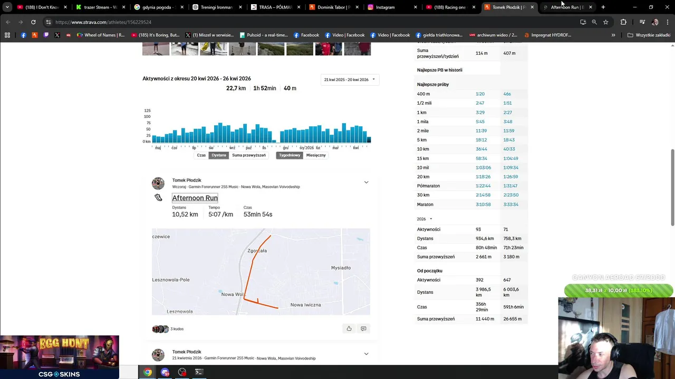Open the date range dropdown 21 kwi 2025

click(350, 79)
